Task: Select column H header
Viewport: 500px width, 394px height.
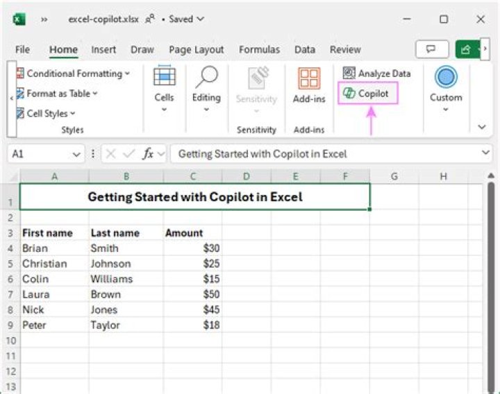Action: 443,176
